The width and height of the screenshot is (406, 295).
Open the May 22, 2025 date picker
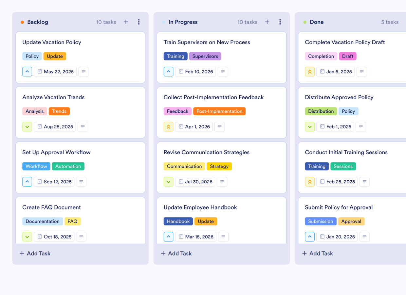[x=55, y=72]
